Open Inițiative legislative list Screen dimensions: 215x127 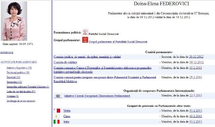pyautogui.click(x=19, y=68)
